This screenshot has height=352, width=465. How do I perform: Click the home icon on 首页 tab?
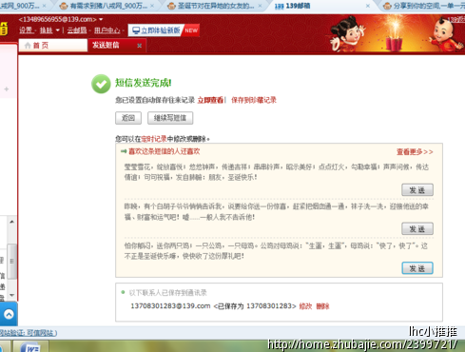tap(28, 46)
